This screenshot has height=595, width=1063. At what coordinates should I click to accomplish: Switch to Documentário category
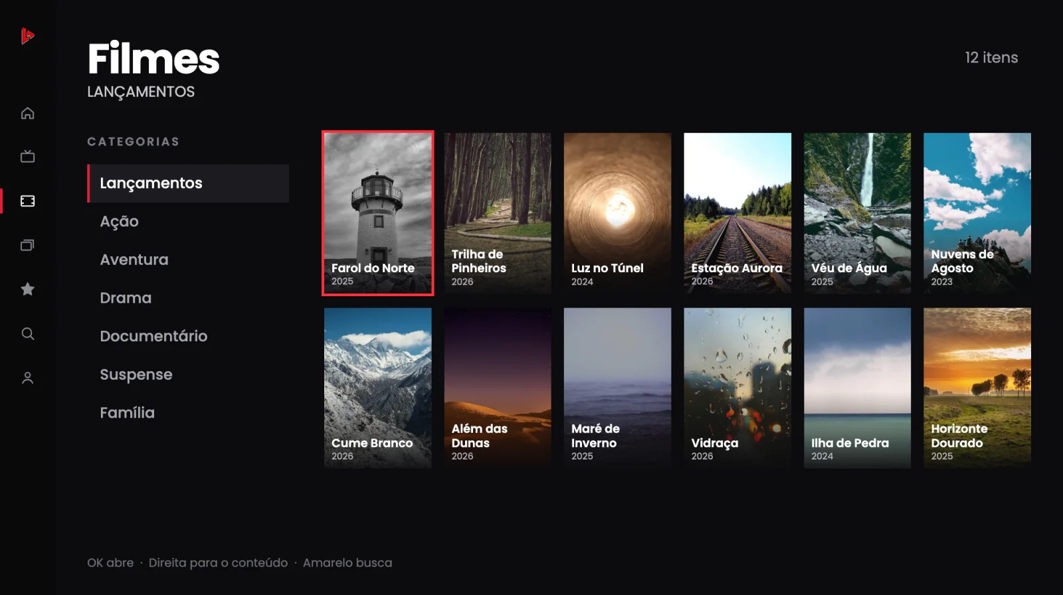pos(188,336)
